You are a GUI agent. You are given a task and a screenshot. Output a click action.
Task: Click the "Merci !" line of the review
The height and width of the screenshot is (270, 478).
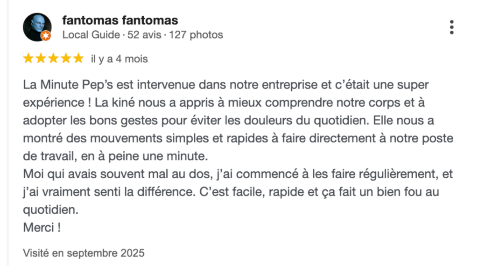(42, 228)
